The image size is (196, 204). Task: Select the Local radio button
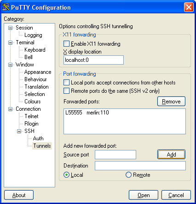click(x=66, y=175)
